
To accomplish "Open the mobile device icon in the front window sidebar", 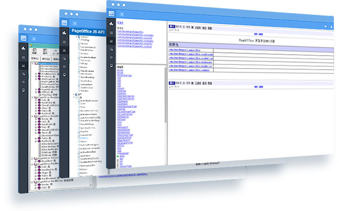I will (x=111, y=66).
